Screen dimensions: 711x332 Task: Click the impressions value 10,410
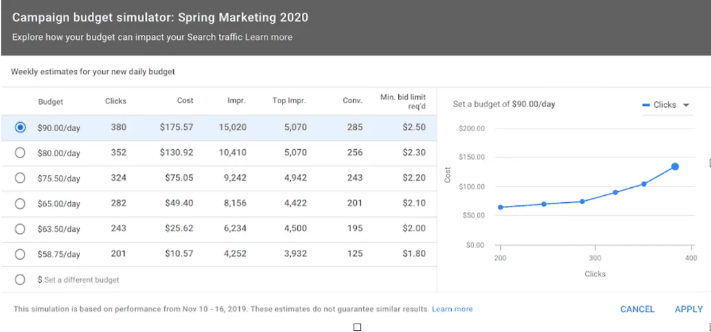[233, 153]
